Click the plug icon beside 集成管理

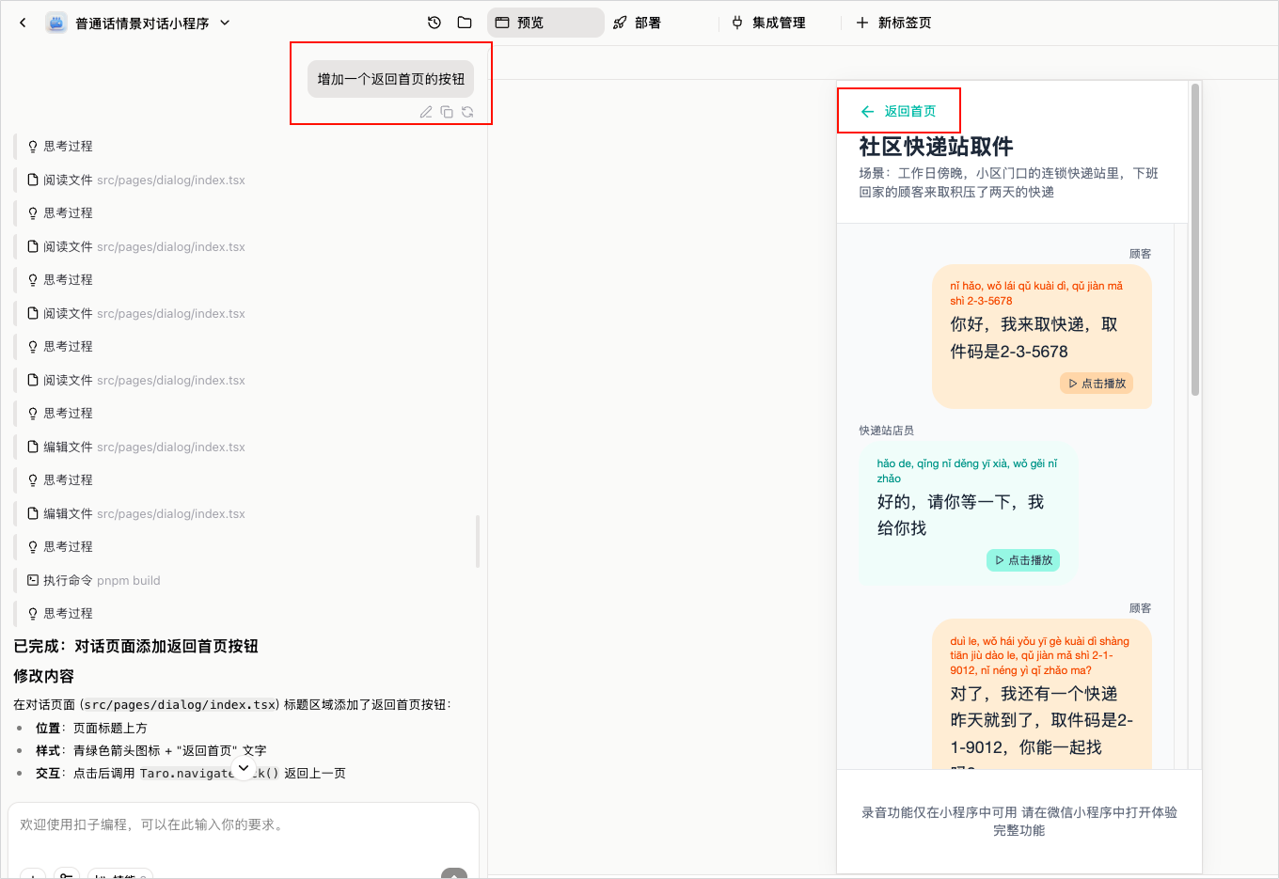pos(737,23)
